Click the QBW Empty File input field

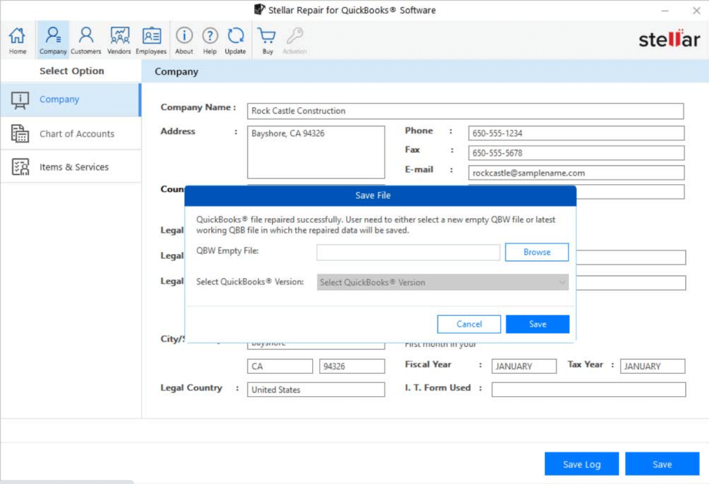407,252
